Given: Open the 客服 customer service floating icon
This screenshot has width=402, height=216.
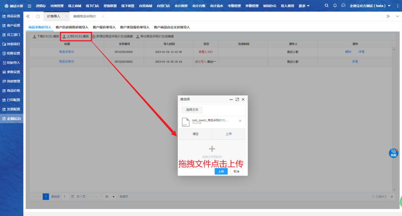Looking at the screenshot, I should point(393,153).
